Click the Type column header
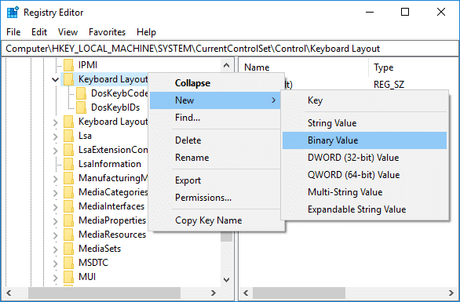This screenshot has width=460, height=302. click(413, 67)
